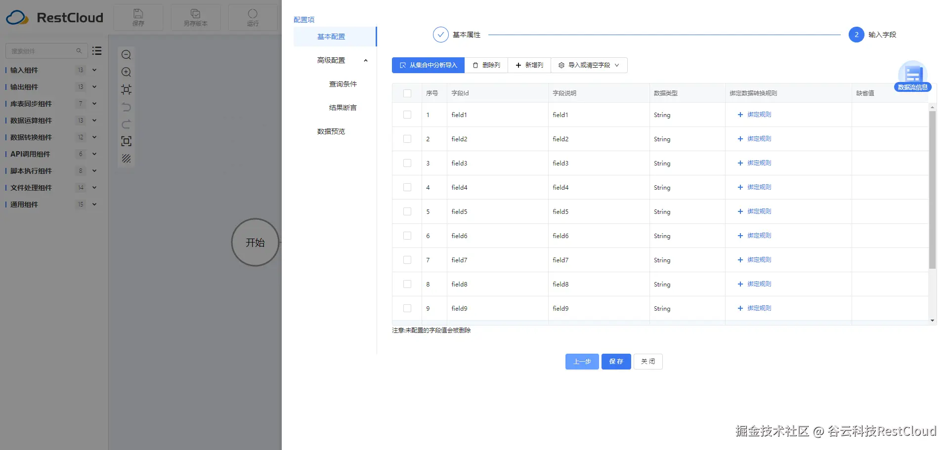Expand the 输入组件 category chevron

coord(94,70)
